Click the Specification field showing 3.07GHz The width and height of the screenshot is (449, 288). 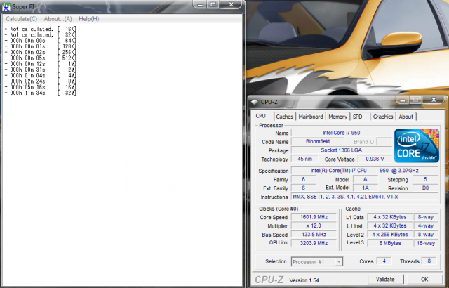click(x=365, y=171)
